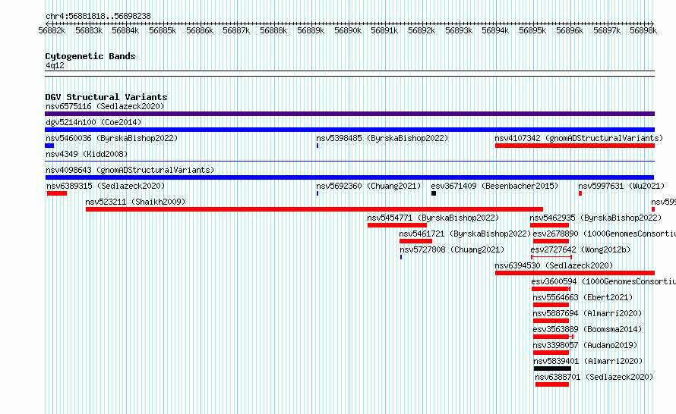This screenshot has width=676, height=414.
Task: Click the Cytogenetic Bands track title
Action: (x=90, y=56)
